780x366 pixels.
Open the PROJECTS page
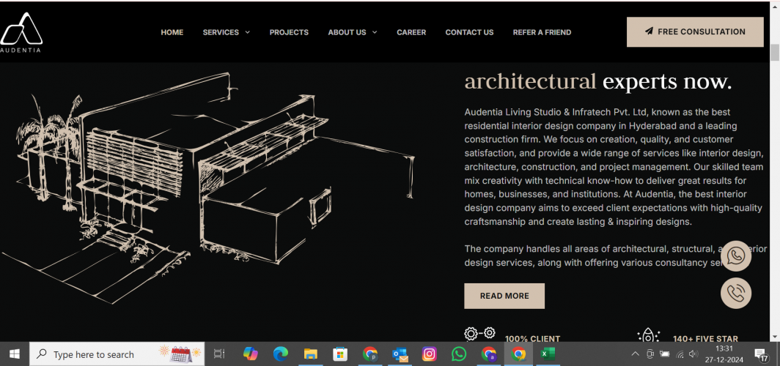(x=289, y=32)
